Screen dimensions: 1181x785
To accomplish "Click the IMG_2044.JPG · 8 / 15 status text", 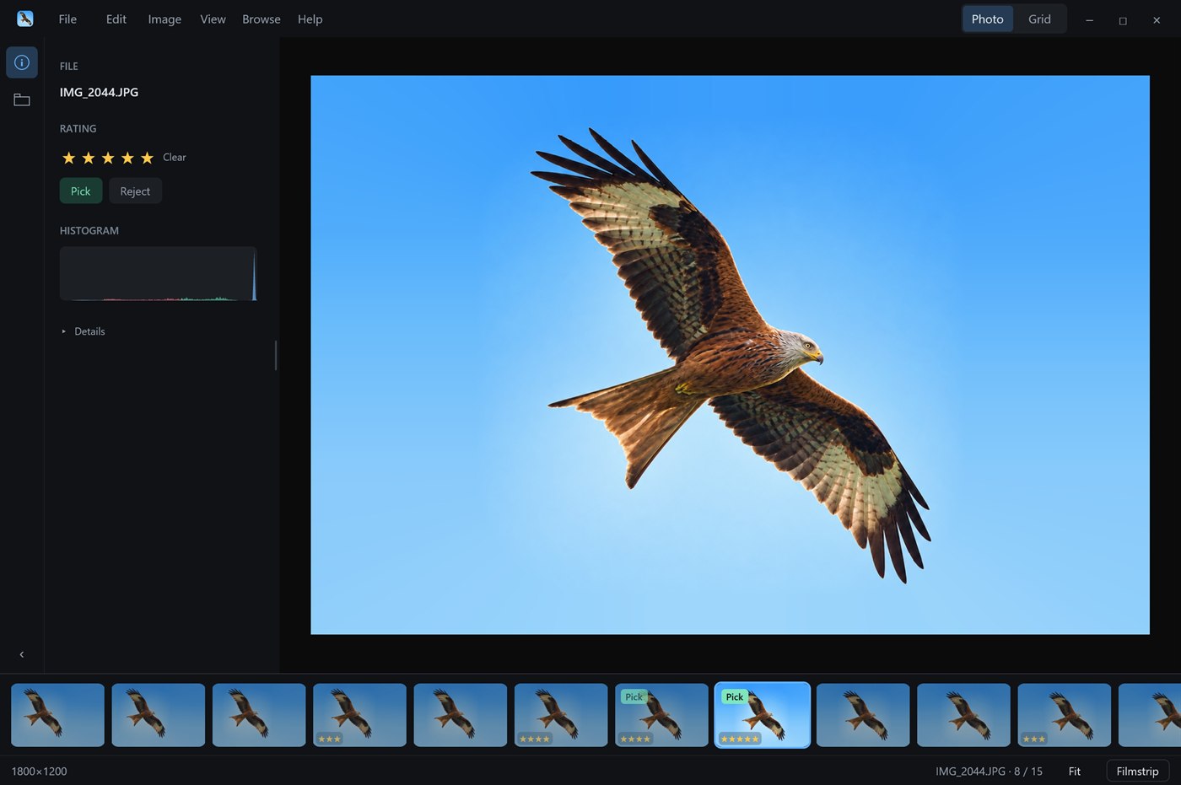I will (989, 772).
